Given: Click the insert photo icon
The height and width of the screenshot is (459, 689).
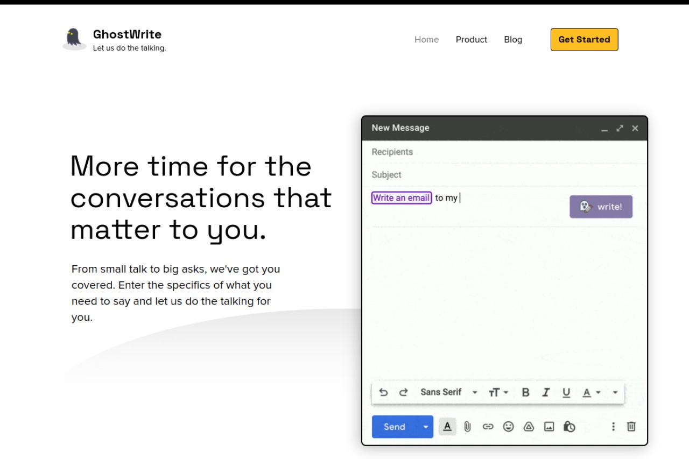Looking at the screenshot, I should tap(549, 427).
